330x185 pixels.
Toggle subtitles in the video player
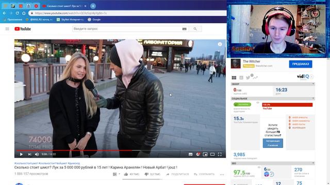(x=190, y=154)
